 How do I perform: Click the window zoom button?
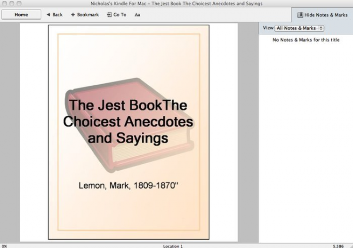[19, 3]
